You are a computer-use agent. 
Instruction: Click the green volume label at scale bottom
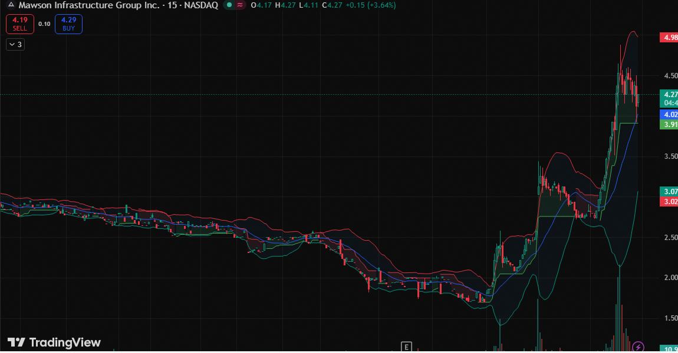coord(669,349)
